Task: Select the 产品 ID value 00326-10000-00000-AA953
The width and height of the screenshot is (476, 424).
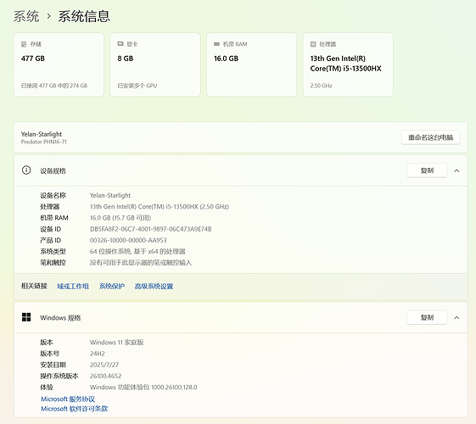Action: click(x=128, y=240)
